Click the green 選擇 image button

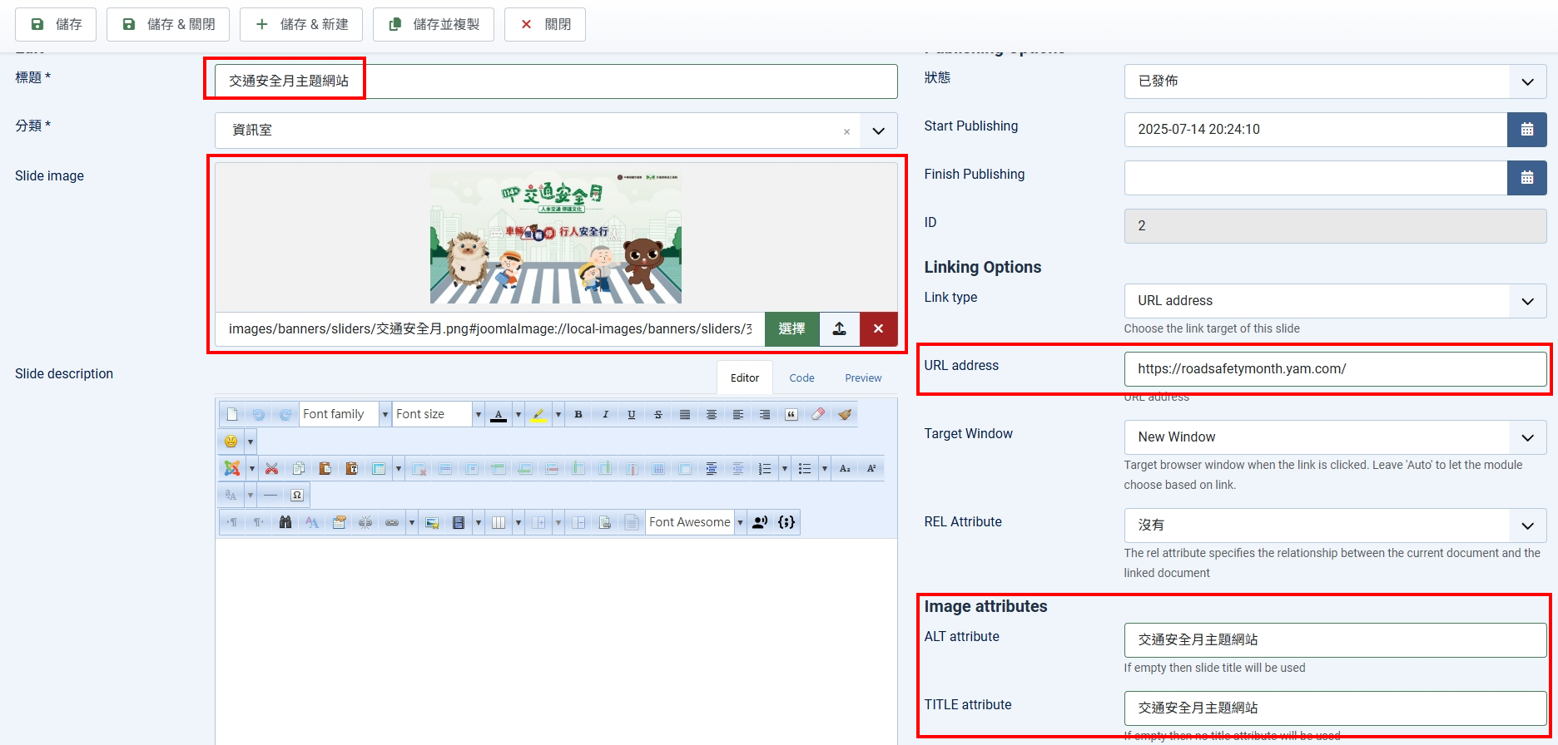coord(791,329)
